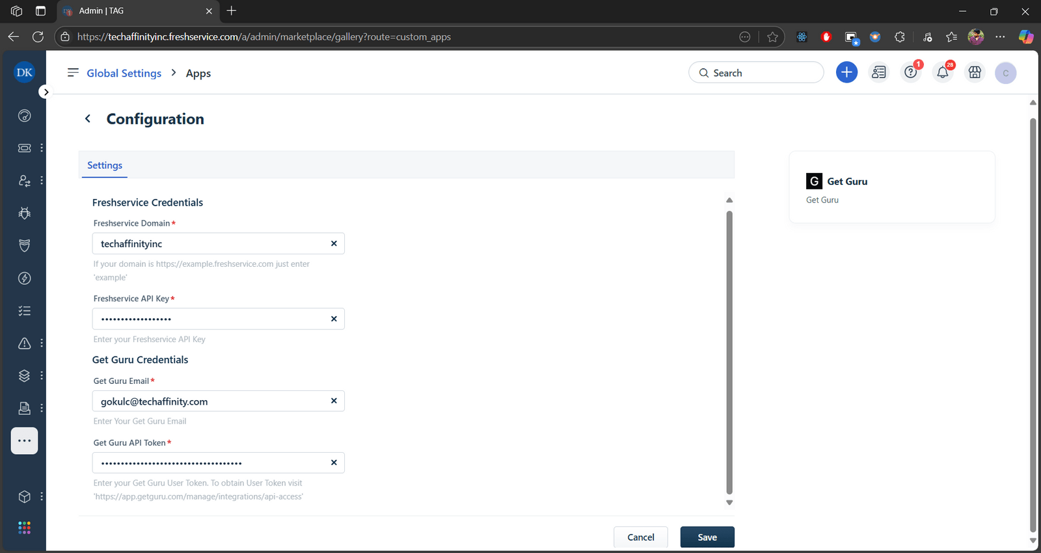
Task: Open the colorful app switcher grid icon
Action: (x=24, y=528)
